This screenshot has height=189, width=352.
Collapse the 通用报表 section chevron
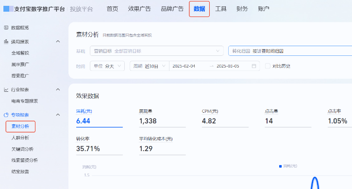tap(58, 42)
